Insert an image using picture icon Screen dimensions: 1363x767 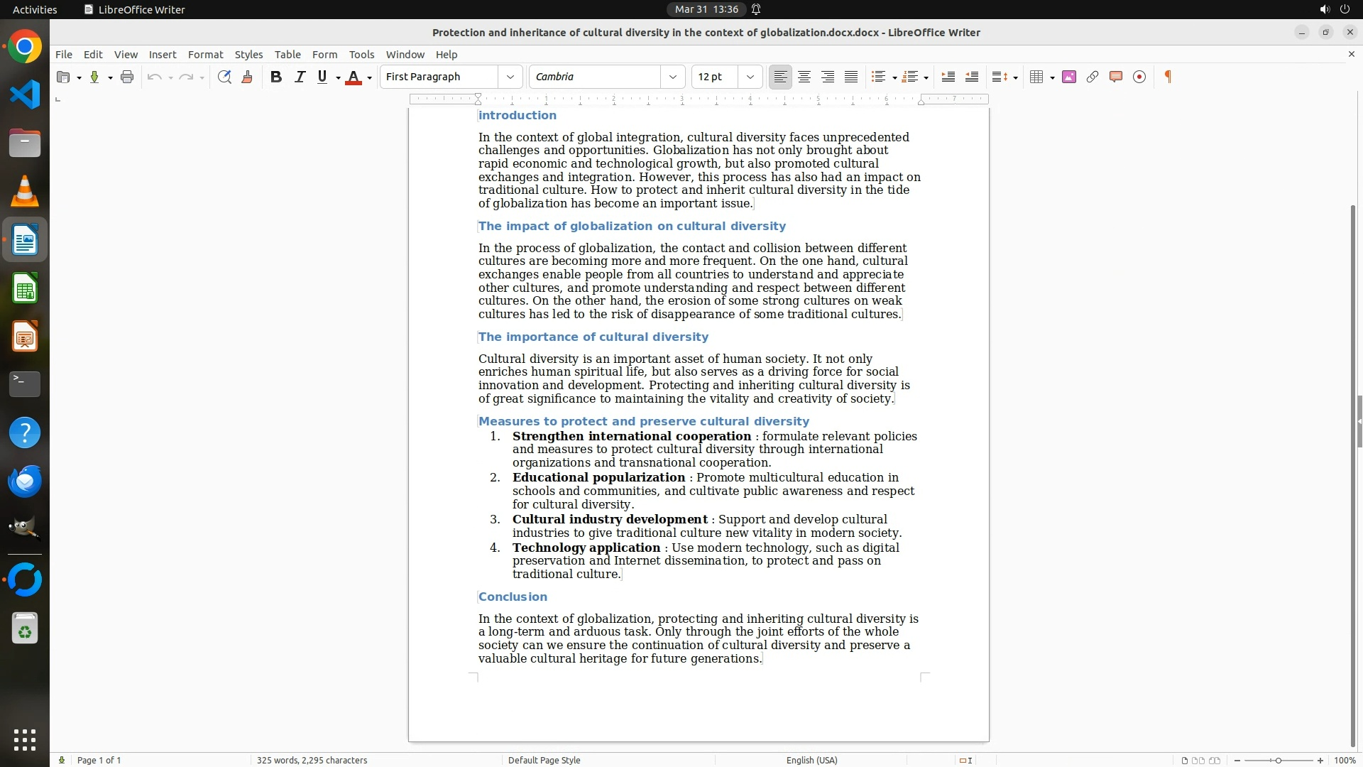[x=1069, y=77]
